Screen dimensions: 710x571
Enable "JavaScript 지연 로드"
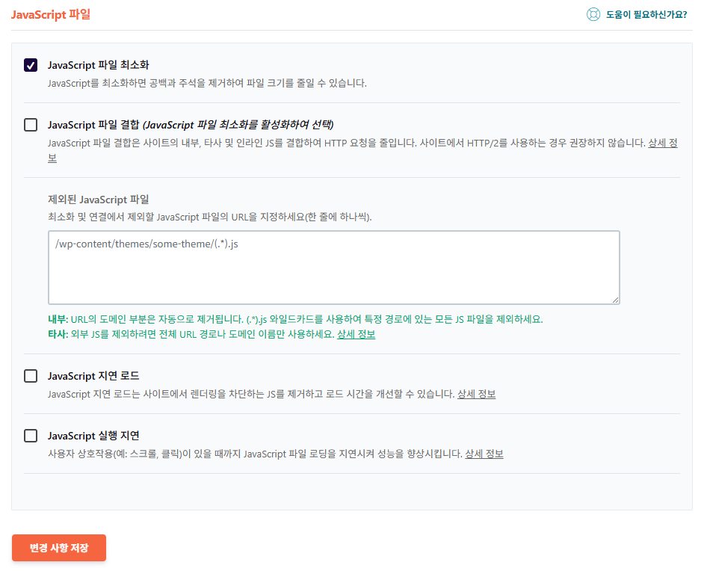(31, 376)
